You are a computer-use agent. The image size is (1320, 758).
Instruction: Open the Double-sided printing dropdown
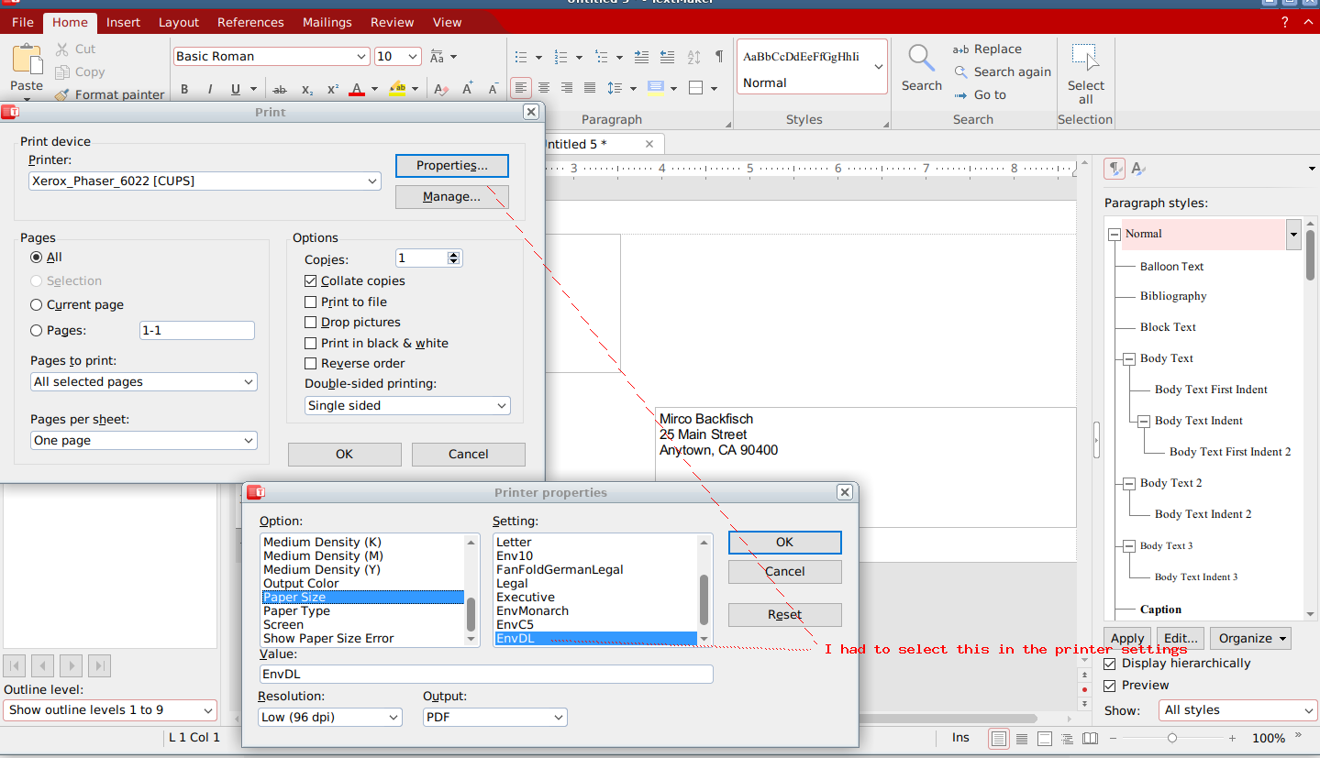407,405
